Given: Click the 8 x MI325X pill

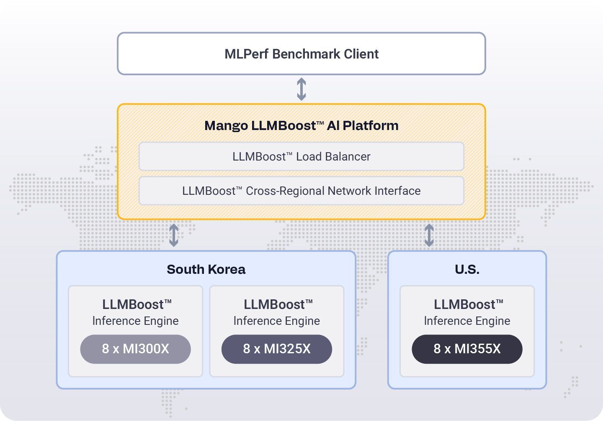Looking at the screenshot, I should [x=277, y=349].
